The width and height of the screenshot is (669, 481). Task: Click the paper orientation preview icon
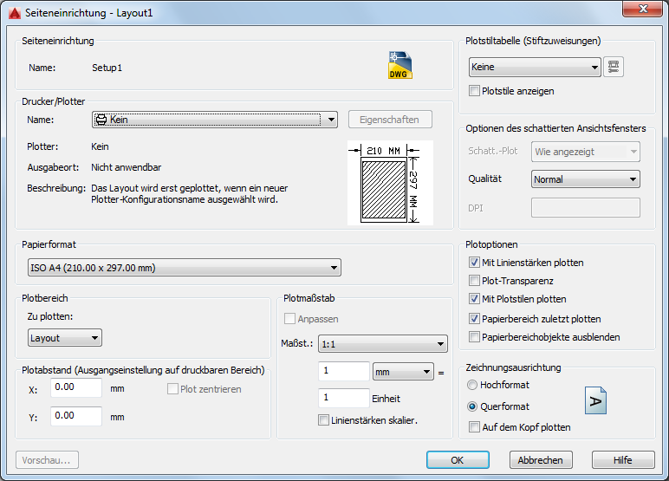point(595,400)
